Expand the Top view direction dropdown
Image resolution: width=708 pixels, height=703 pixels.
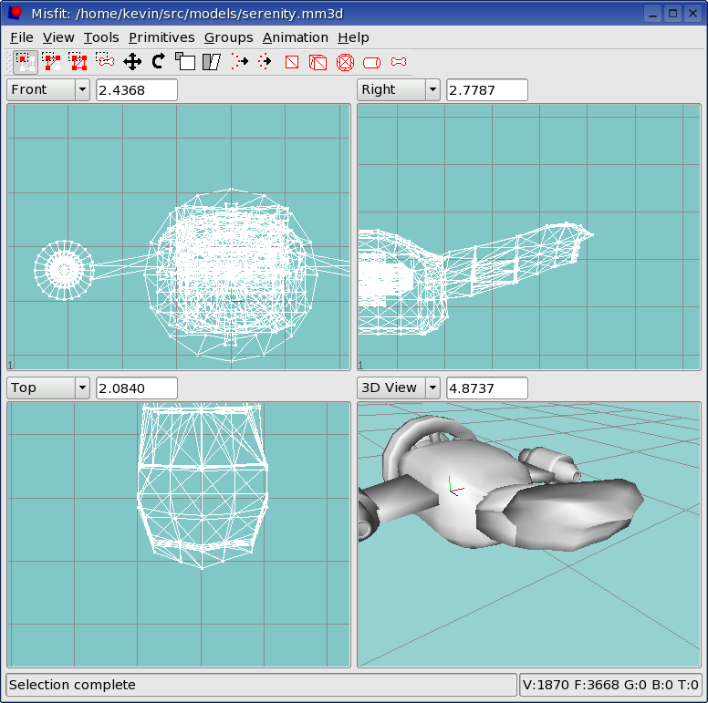(82, 388)
